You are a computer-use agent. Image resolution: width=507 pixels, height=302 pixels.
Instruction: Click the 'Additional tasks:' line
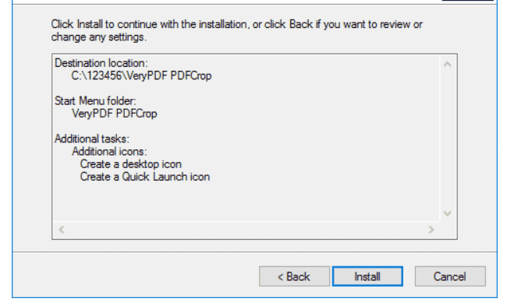[x=92, y=139]
